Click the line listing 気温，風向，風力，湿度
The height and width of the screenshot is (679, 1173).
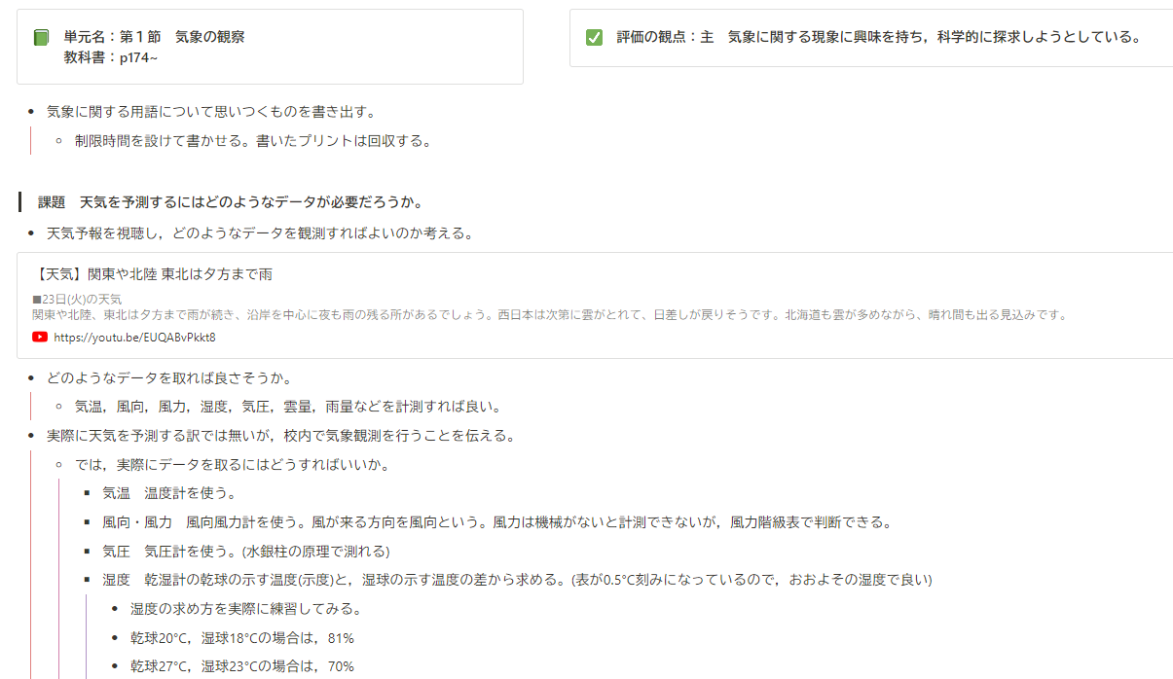(x=287, y=407)
